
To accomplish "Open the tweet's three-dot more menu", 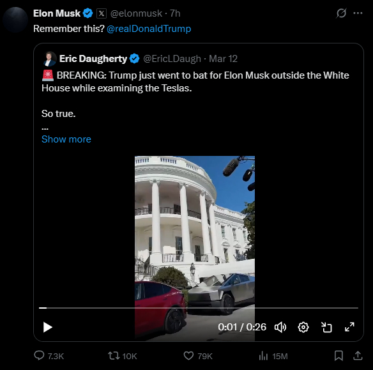I will tap(358, 13).
